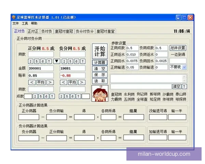Open the 全球查 link

tap(142, 99)
